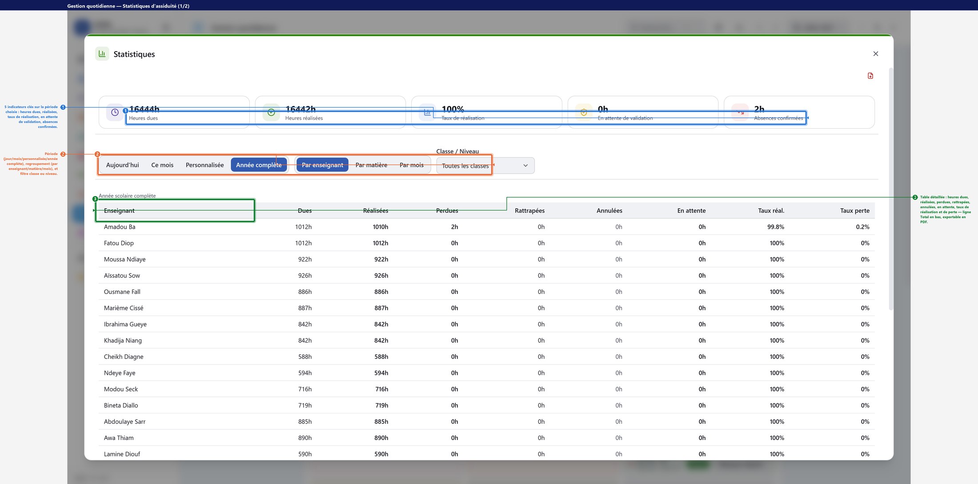Click teacher name Lamine Diouf

point(122,454)
